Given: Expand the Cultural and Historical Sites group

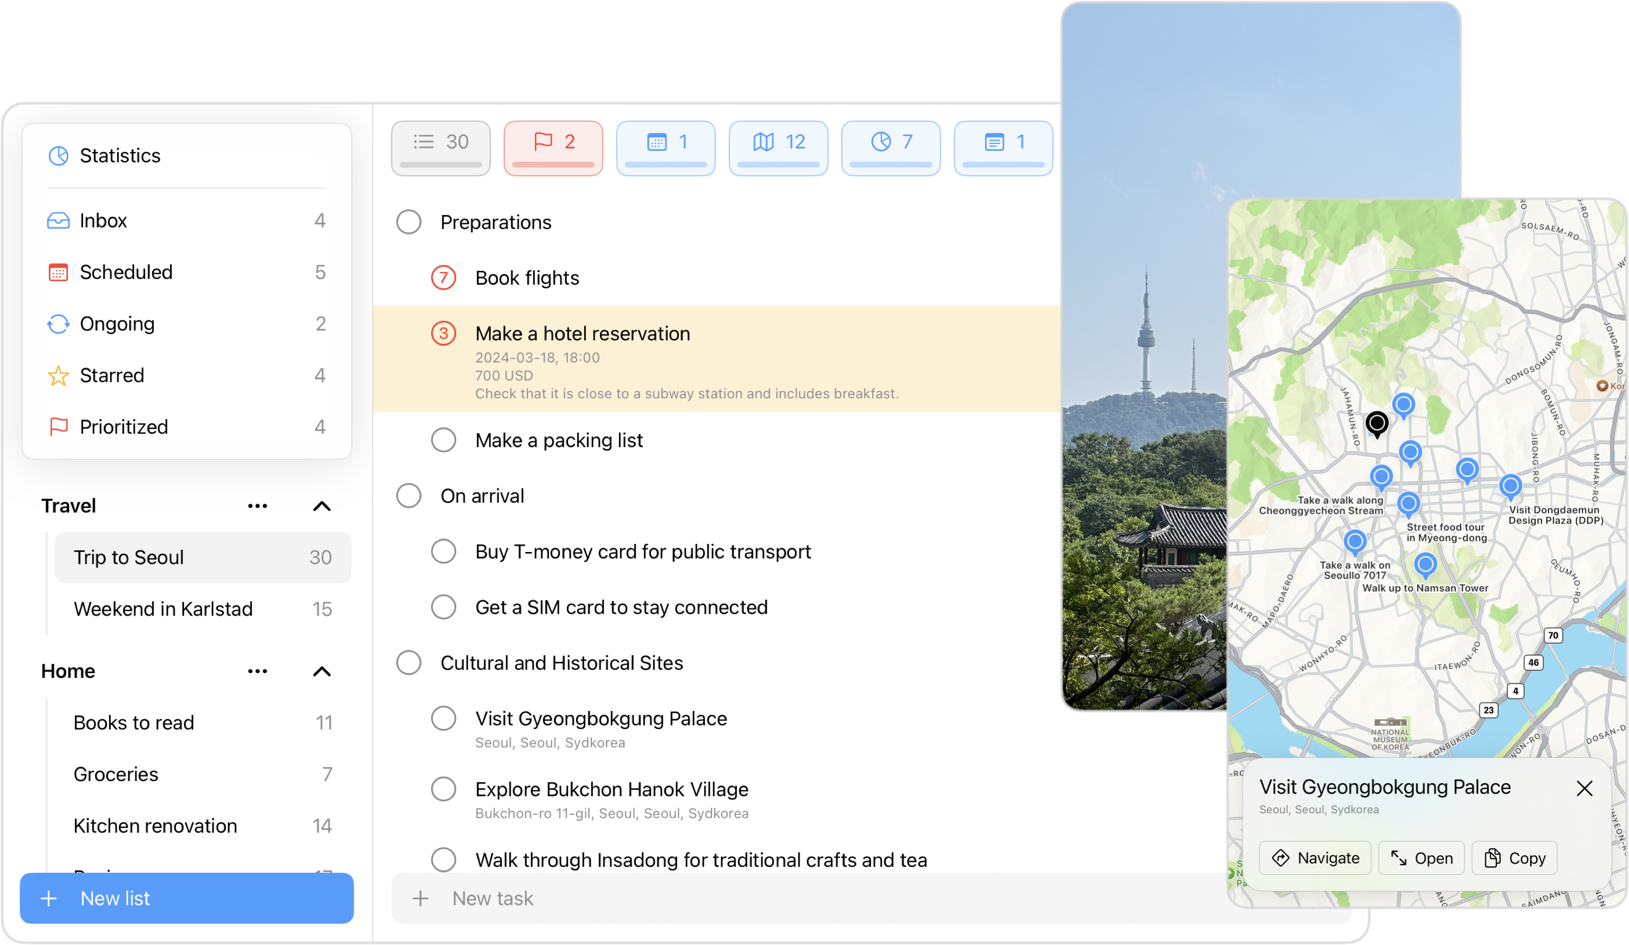Looking at the screenshot, I should point(561,663).
